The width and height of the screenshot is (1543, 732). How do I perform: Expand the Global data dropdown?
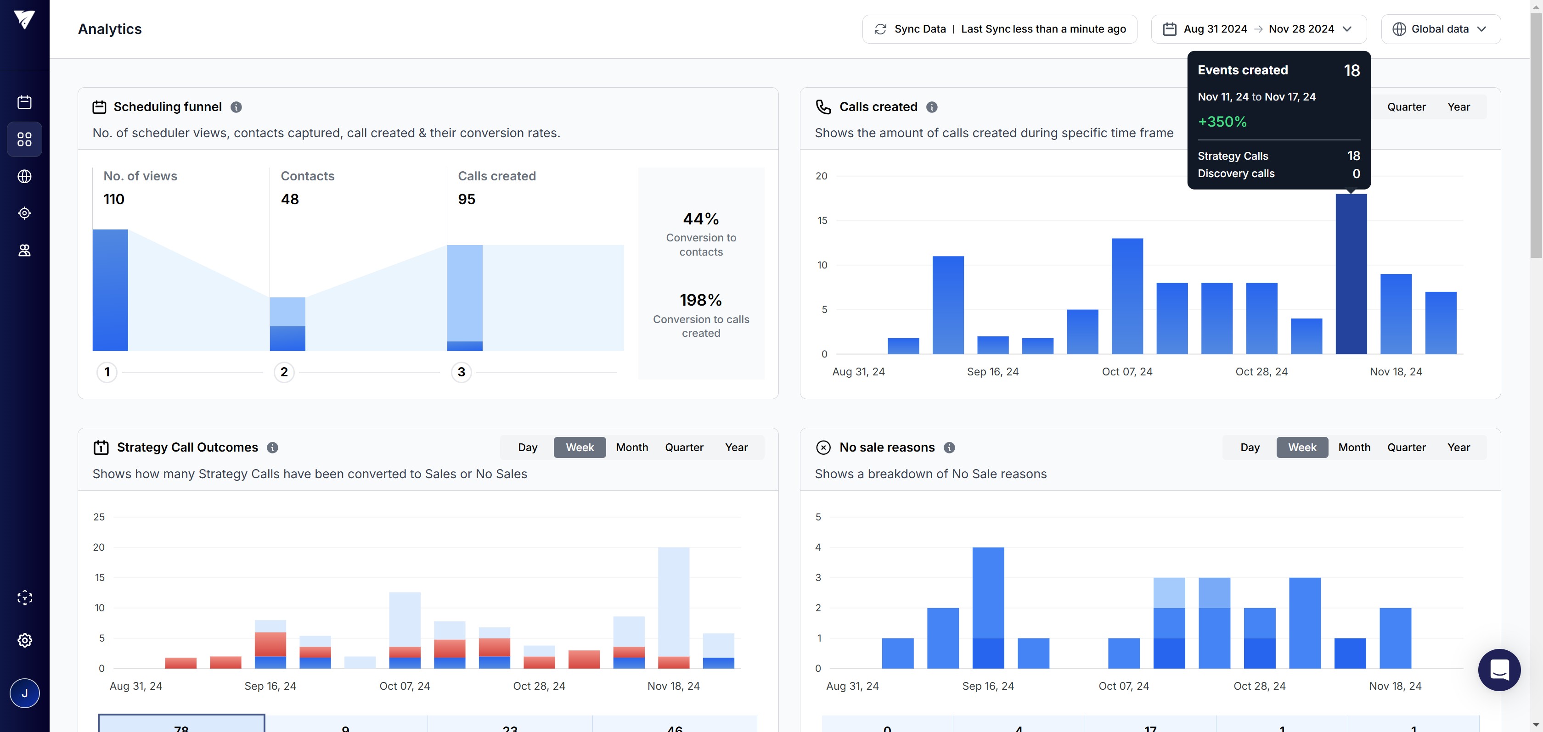point(1440,29)
